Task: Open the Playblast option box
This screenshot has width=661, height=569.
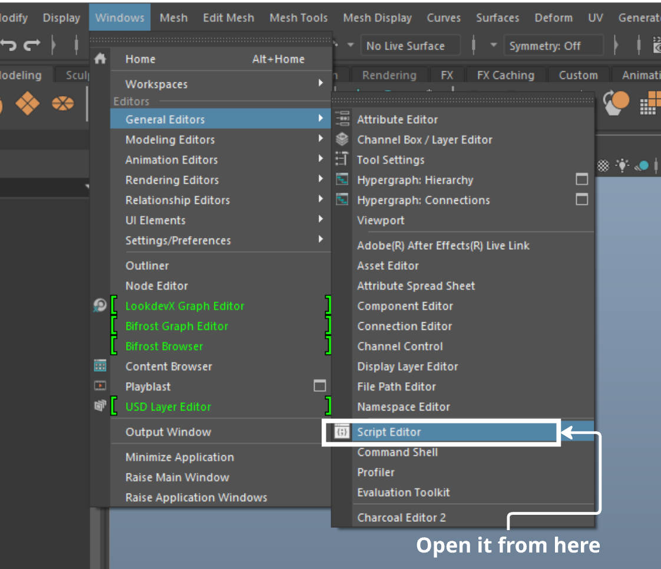Action: 319,386
